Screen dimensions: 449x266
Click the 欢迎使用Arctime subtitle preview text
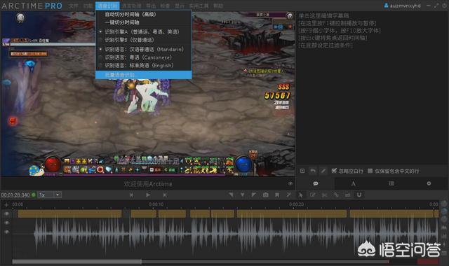(x=148, y=184)
